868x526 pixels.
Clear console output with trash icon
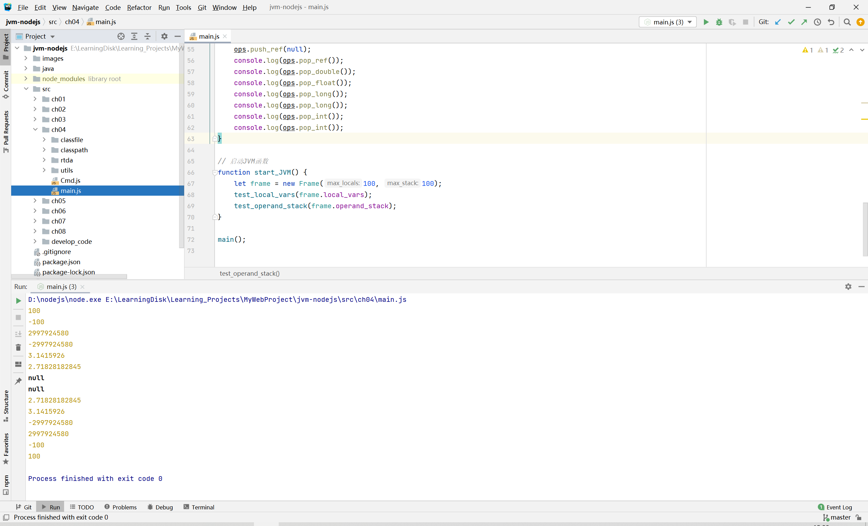pos(18,348)
